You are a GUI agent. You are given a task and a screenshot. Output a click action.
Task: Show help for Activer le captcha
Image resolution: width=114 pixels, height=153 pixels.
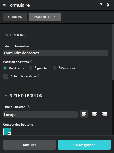(x=39, y=76)
